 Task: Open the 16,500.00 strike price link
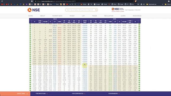pyautogui.click(x=85, y=60)
